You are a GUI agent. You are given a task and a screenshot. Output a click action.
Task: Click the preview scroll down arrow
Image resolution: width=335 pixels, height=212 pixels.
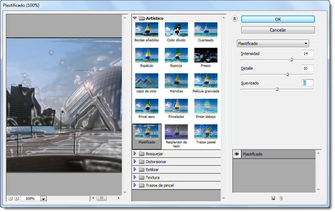[x=125, y=193]
